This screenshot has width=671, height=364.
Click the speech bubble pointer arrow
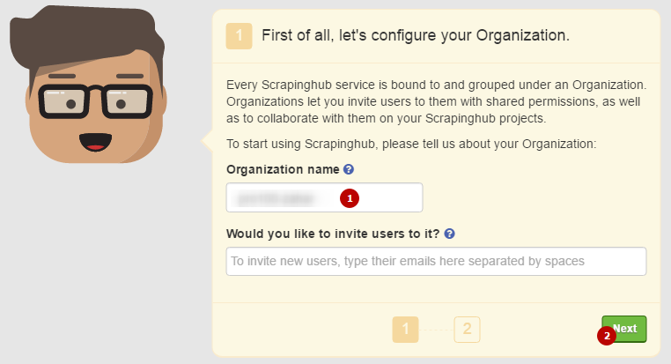tap(208, 139)
